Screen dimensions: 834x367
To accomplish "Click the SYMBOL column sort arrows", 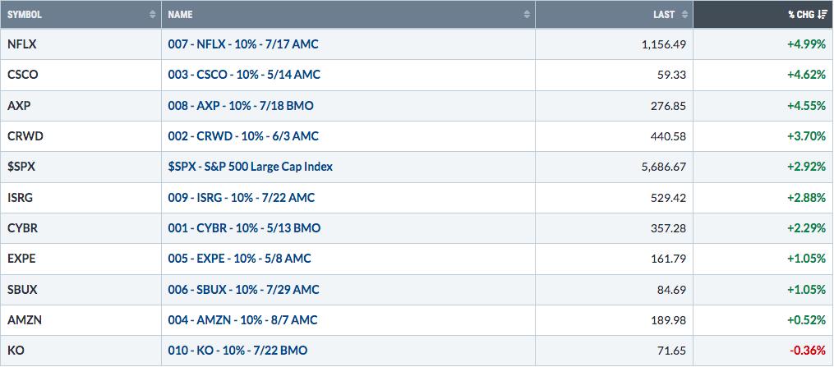I will (153, 14).
